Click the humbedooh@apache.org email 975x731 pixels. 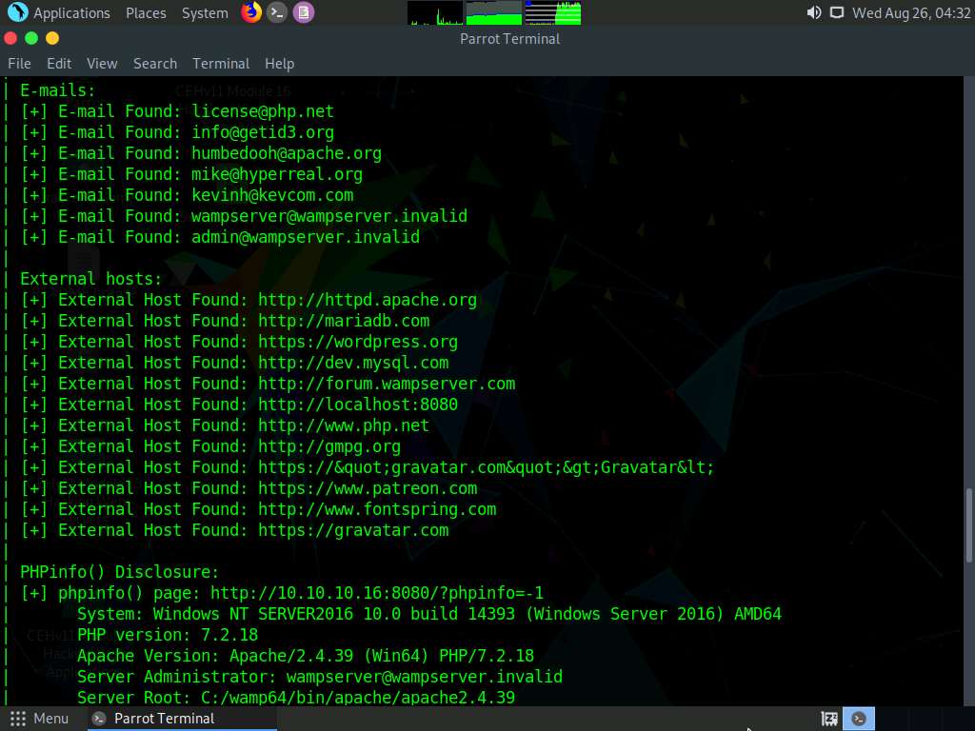pyautogui.click(x=286, y=153)
